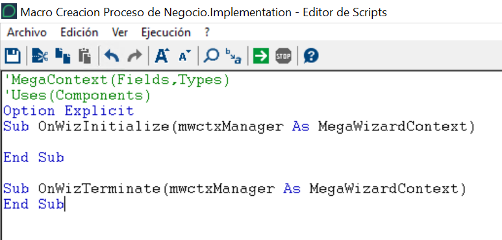The image size is (502, 240).
Task: Click the empty line inside OnWizInitialize
Action: coord(251,142)
